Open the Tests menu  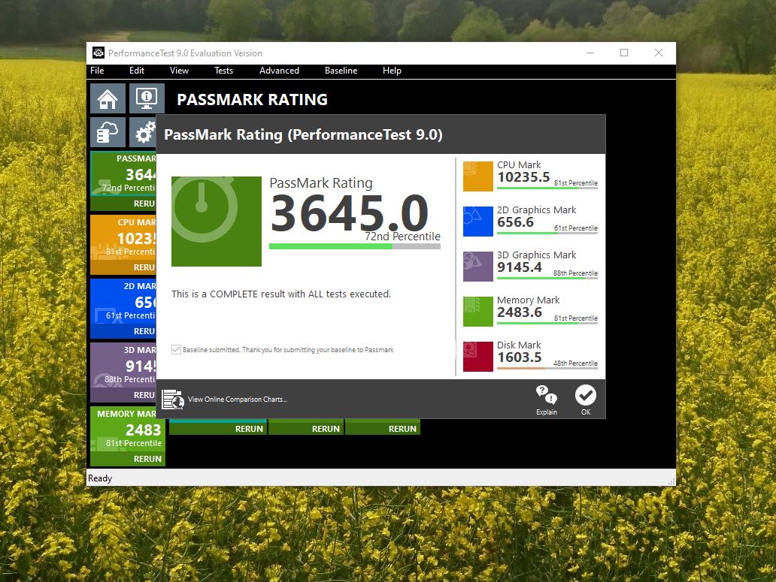223,71
